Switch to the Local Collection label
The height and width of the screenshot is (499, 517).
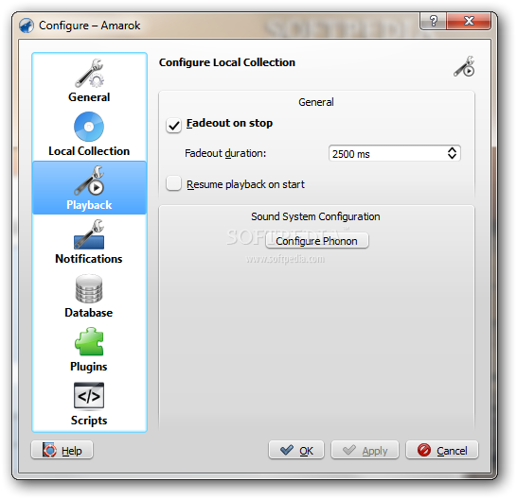(89, 151)
